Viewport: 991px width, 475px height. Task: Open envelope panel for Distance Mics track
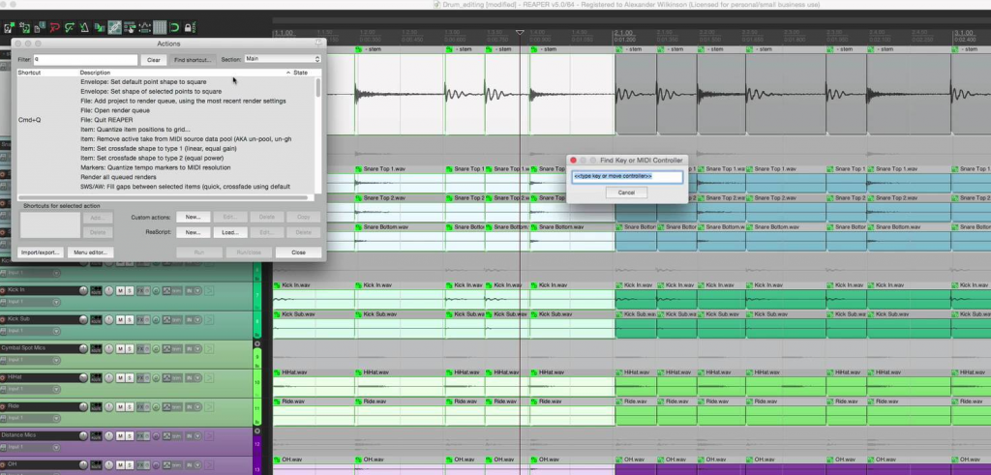(x=166, y=436)
